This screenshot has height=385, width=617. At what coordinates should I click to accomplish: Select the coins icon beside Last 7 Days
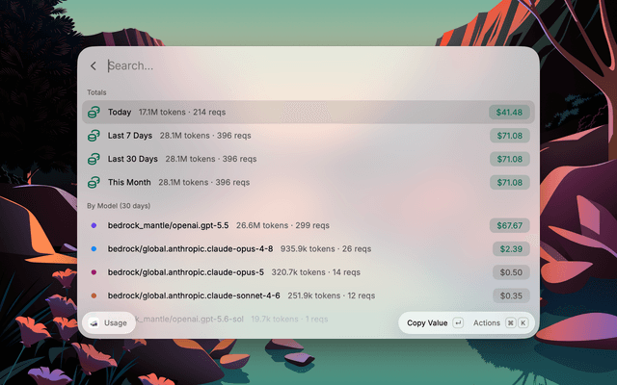click(x=94, y=136)
